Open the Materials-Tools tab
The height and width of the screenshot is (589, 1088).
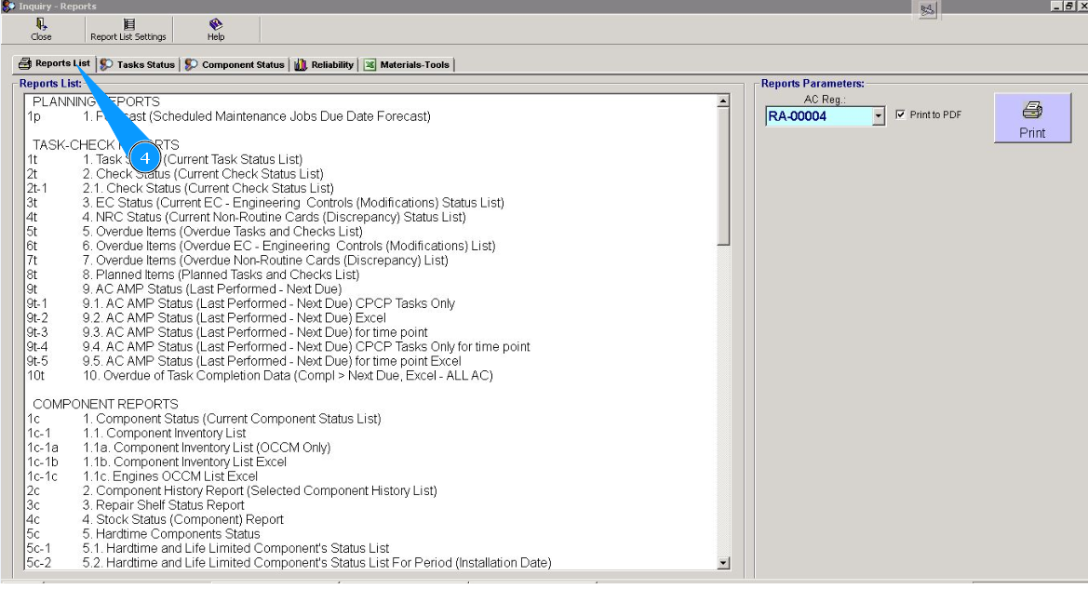408,64
